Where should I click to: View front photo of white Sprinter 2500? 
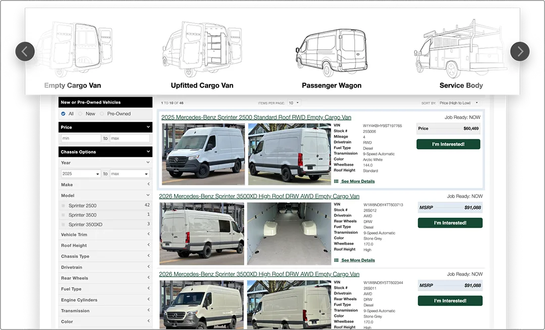[x=203, y=154]
